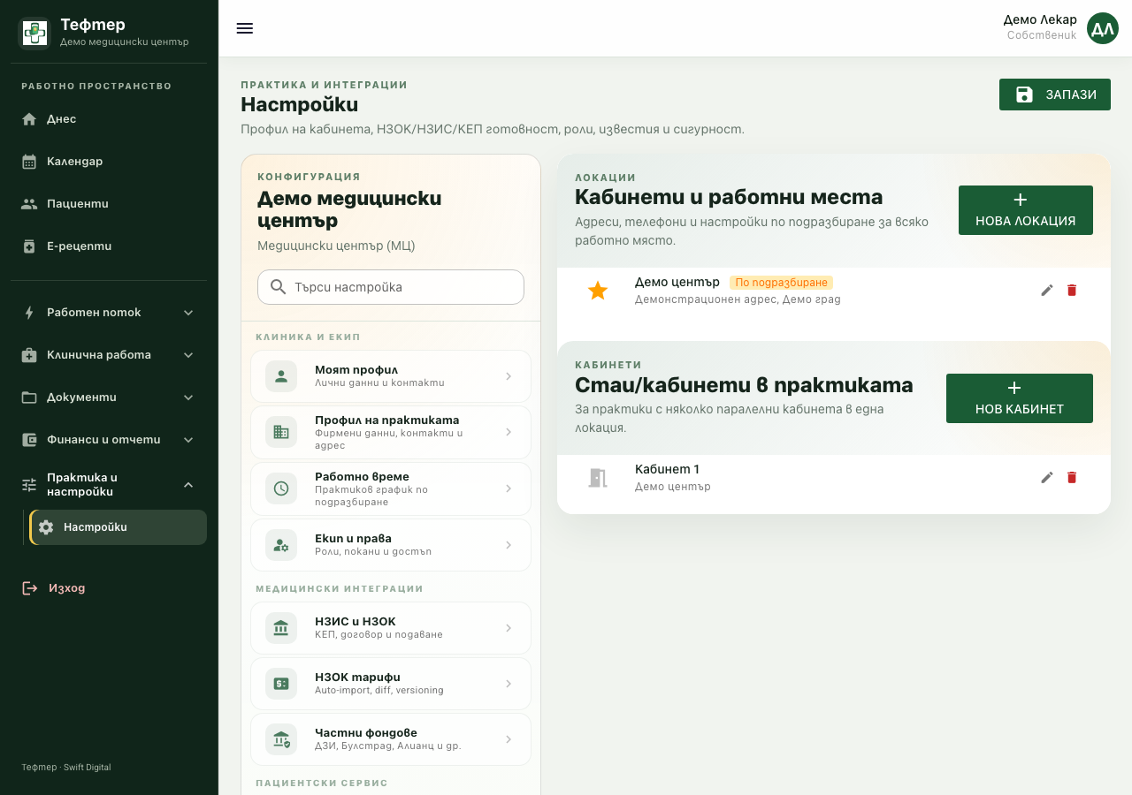This screenshot has height=795, width=1132.
Task: Add a location with НОВА ЛОКАЦИЯ
Action: tap(1026, 210)
